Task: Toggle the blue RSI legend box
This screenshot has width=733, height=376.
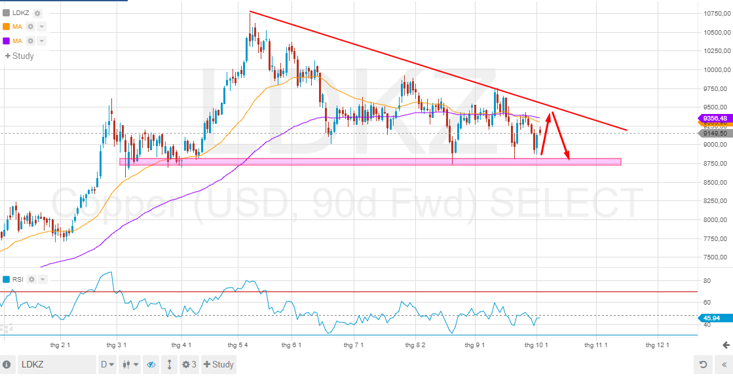Action: tap(7, 279)
